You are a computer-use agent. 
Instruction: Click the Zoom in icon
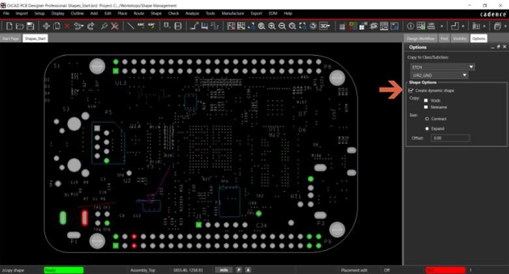pos(272,26)
